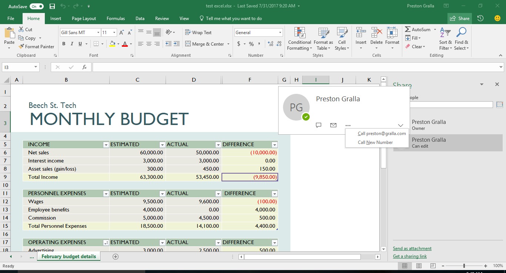The width and height of the screenshot is (506, 273).
Task: Open Find & Select magnifier
Action: coord(461,33)
